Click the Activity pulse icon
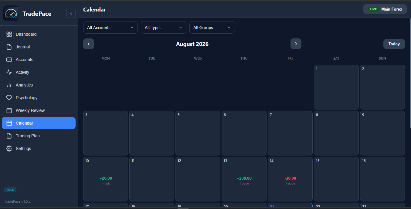411x209 pixels. [x=9, y=72]
